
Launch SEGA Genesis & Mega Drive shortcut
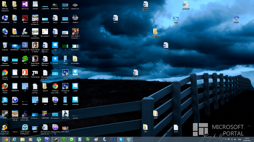[25, 127]
